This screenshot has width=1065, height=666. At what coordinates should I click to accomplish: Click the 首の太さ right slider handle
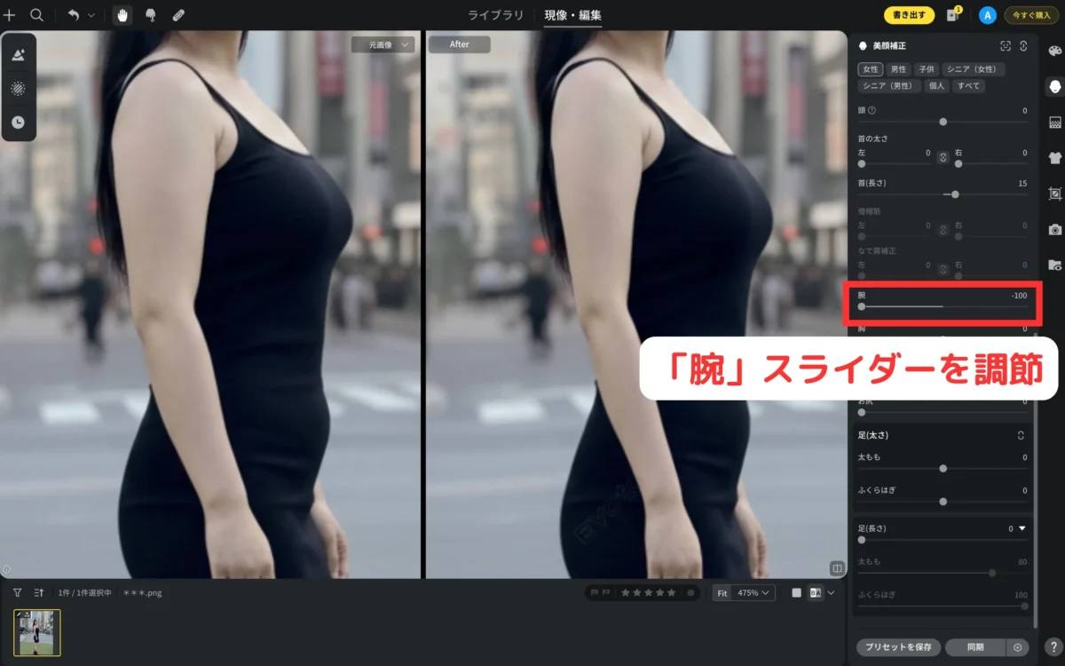(x=958, y=164)
